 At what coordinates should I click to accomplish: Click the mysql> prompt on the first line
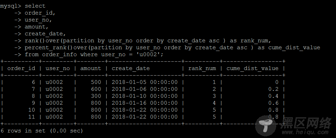[x=11, y=6]
